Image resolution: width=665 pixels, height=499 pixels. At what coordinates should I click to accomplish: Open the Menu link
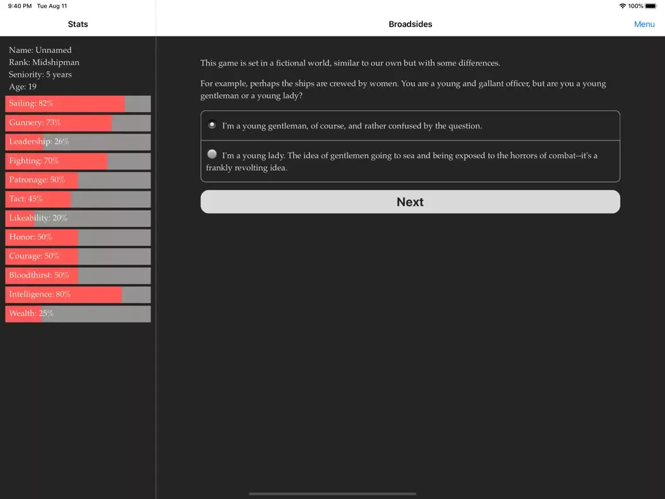tap(644, 24)
